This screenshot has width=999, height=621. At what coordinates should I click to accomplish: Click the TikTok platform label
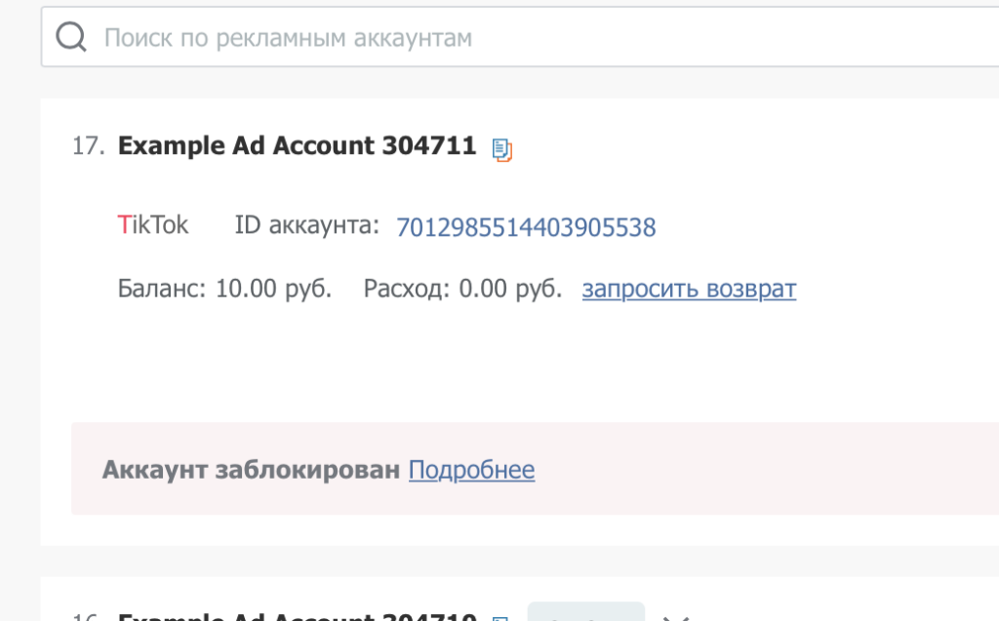click(x=153, y=225)
